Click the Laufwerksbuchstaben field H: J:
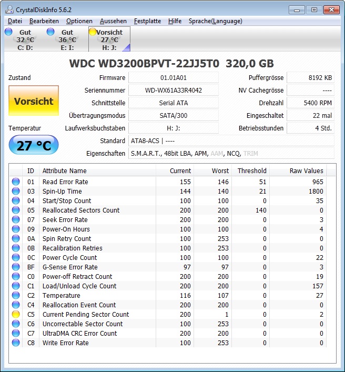The image size is (345, 372). pyautogui.click(x=174, y=128)
